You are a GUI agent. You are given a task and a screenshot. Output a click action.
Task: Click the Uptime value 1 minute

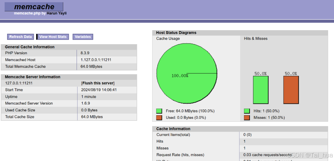(x=89, y=97)
